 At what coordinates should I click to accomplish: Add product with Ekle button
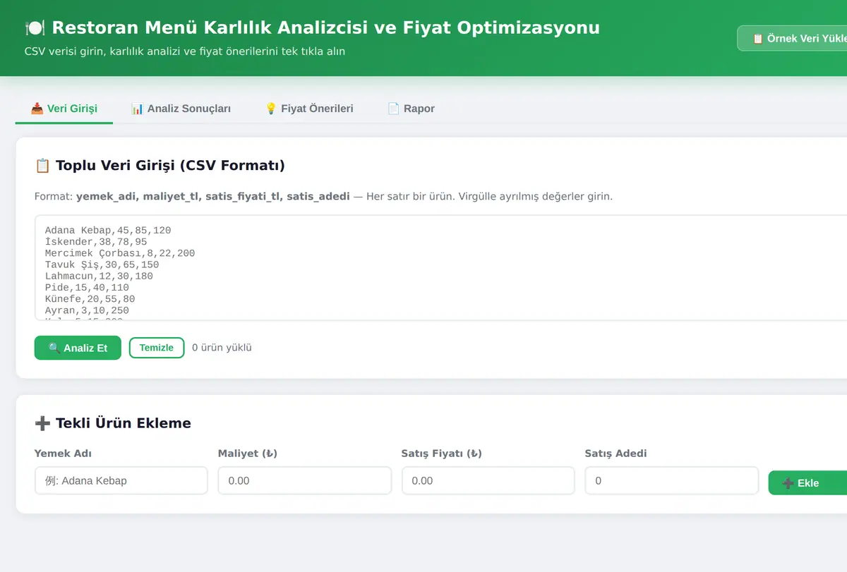tap(809, 482)
